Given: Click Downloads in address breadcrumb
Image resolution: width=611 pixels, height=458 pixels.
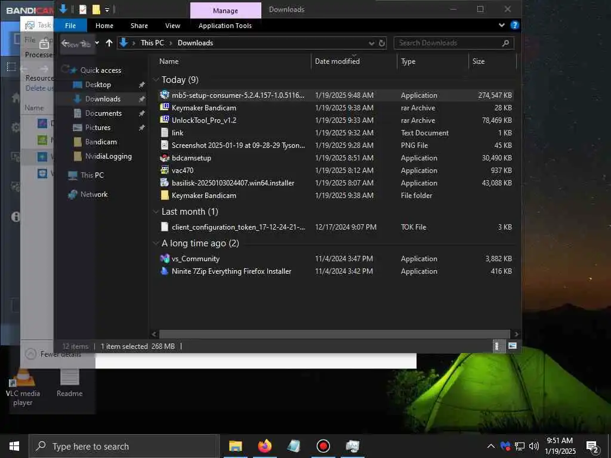Looking at the screenshot, I should tap(195, 43).
